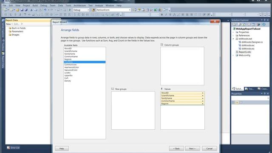
Task: Expand the Web.config tree node
Action: [x=233, y=55]
